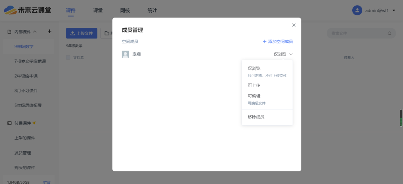The width and height of the screenshot is (403, 184).
Task: Choose 可编辑 permission in the menu
Action: [x=254, y=96]
